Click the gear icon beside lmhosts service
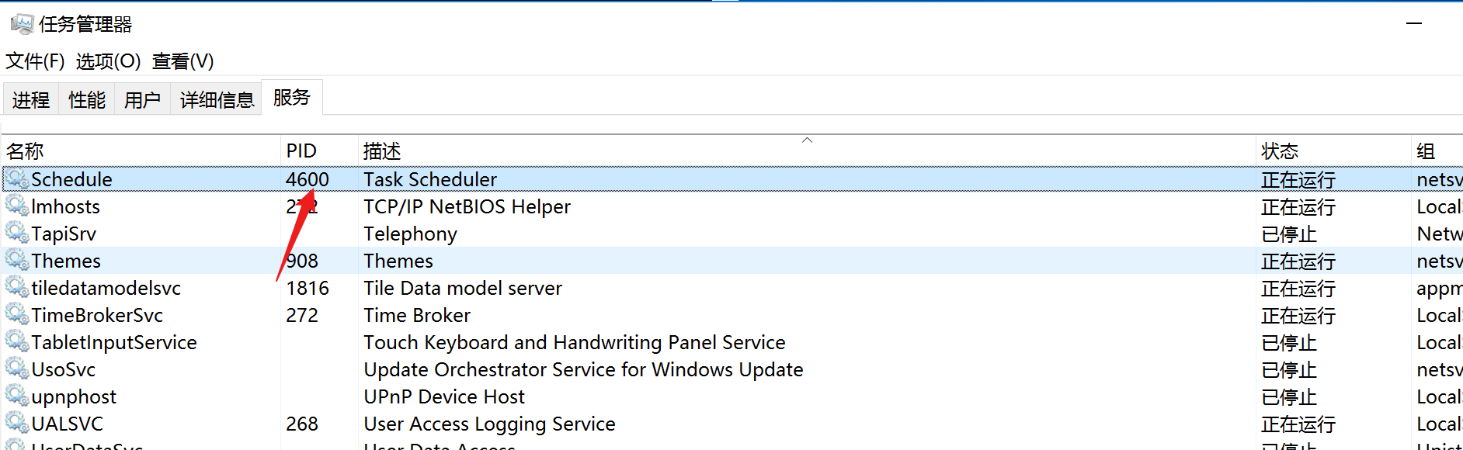 point(17,206)
